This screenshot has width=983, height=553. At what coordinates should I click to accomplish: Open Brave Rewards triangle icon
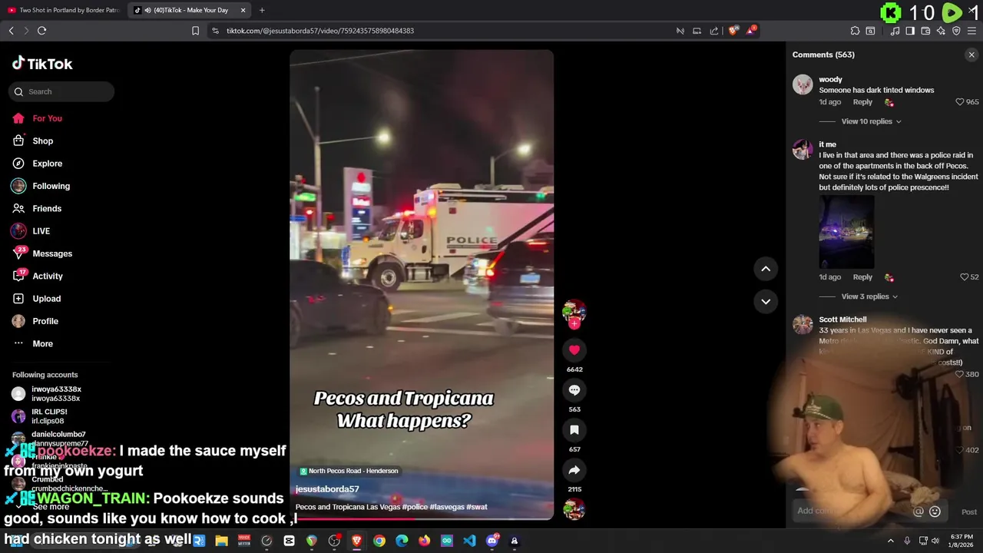(x=752, y=31)
